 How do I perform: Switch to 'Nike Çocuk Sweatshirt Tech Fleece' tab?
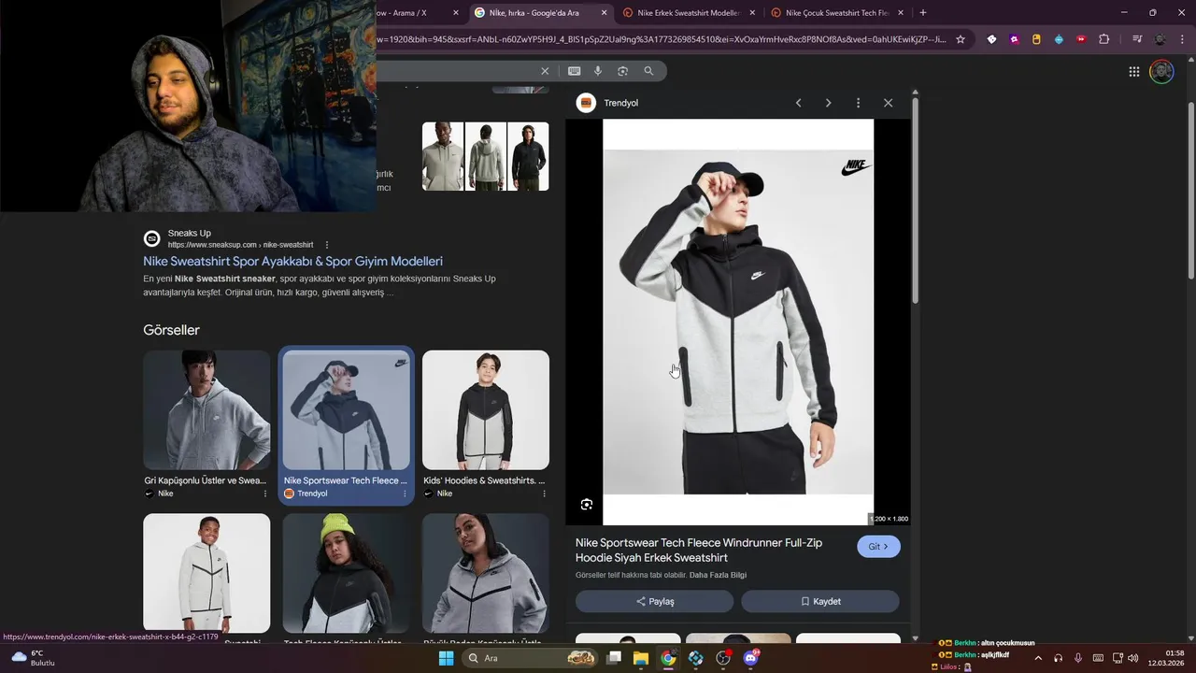[836, 13]
